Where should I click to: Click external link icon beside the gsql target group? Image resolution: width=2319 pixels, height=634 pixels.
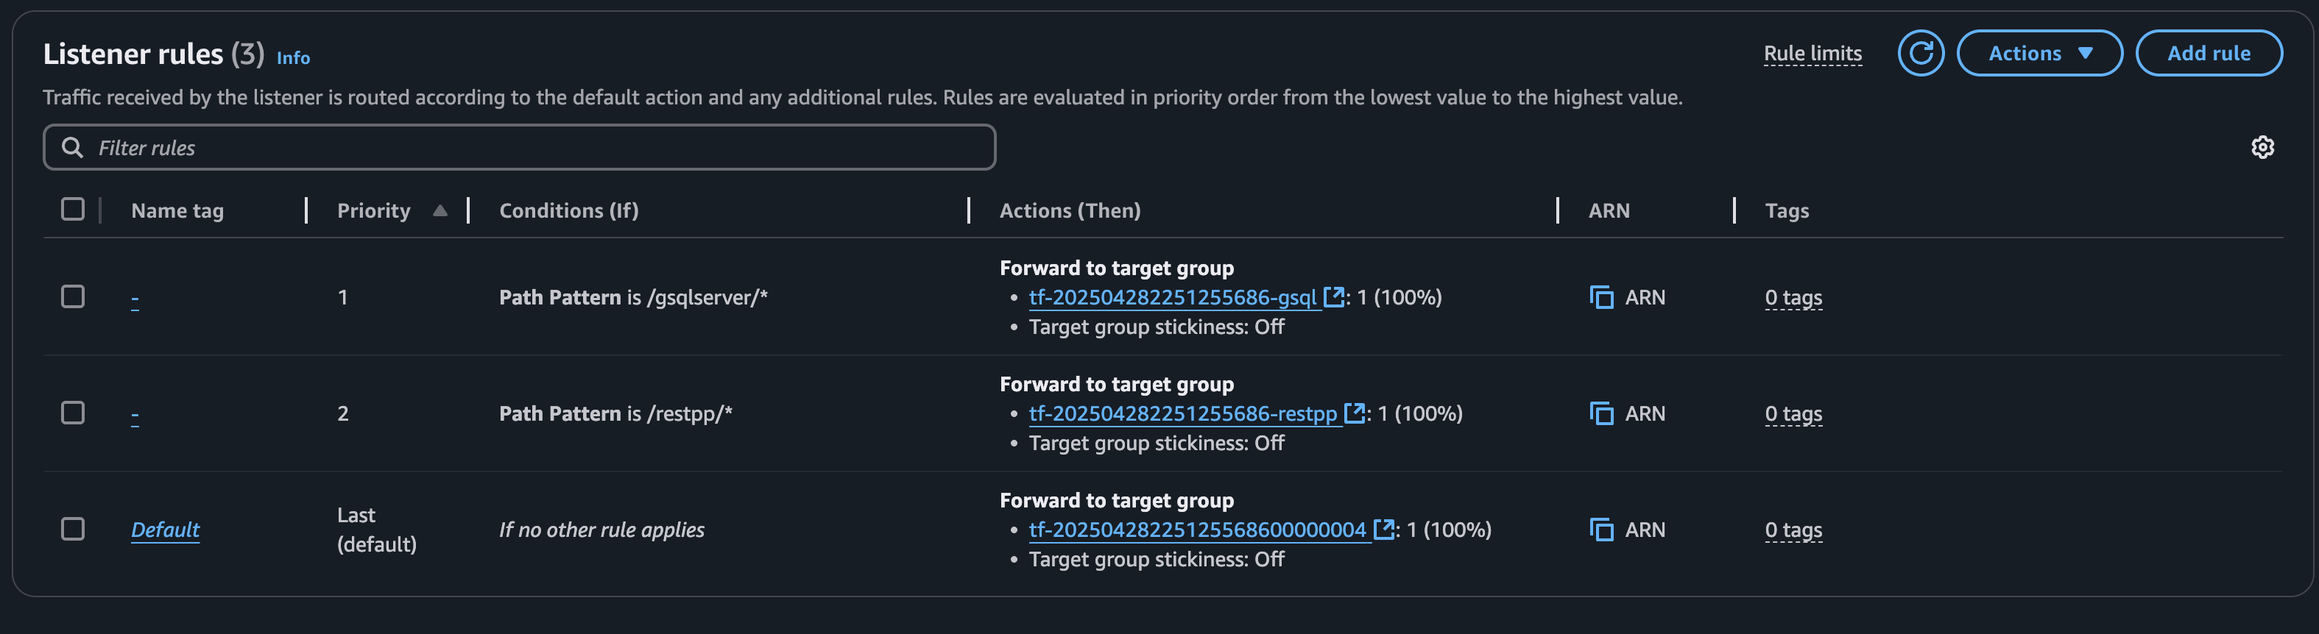point(1333,296)
